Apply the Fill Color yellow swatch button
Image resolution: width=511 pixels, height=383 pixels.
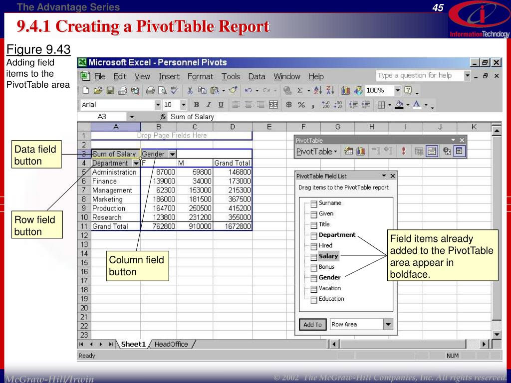(x=399, y=105)
